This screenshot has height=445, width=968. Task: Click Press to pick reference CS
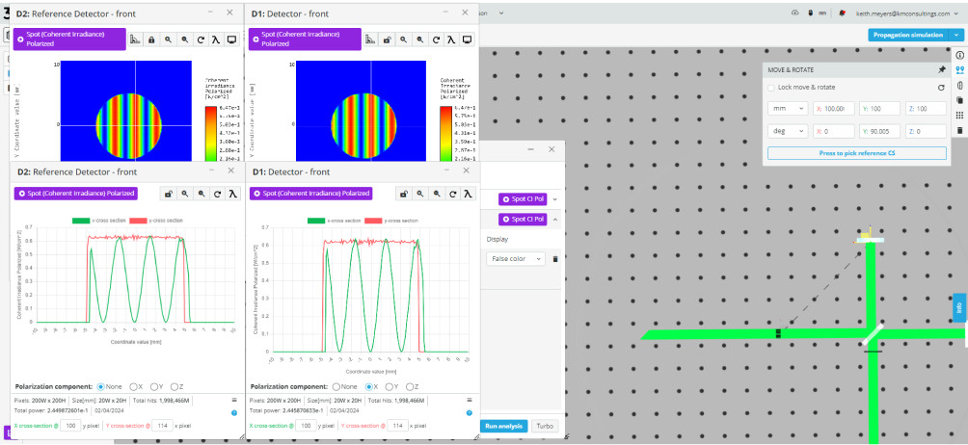coord(857,153)
